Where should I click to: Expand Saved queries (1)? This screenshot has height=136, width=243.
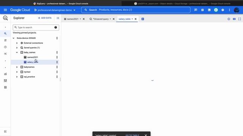click(17, 48)
